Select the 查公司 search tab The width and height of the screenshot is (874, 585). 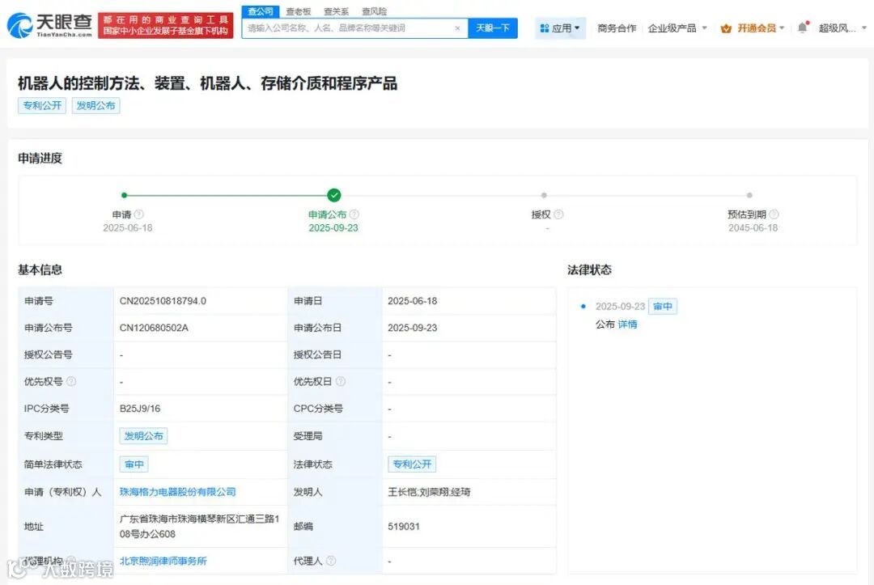(x=261, y=11)
